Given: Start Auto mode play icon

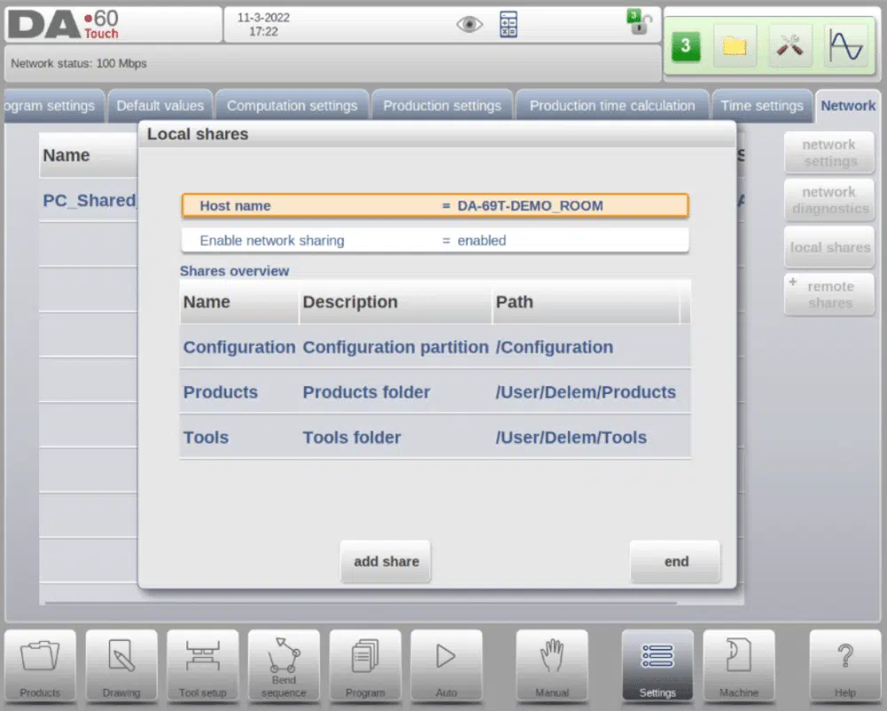Looking at the screenshot, I should click(446, 667).
